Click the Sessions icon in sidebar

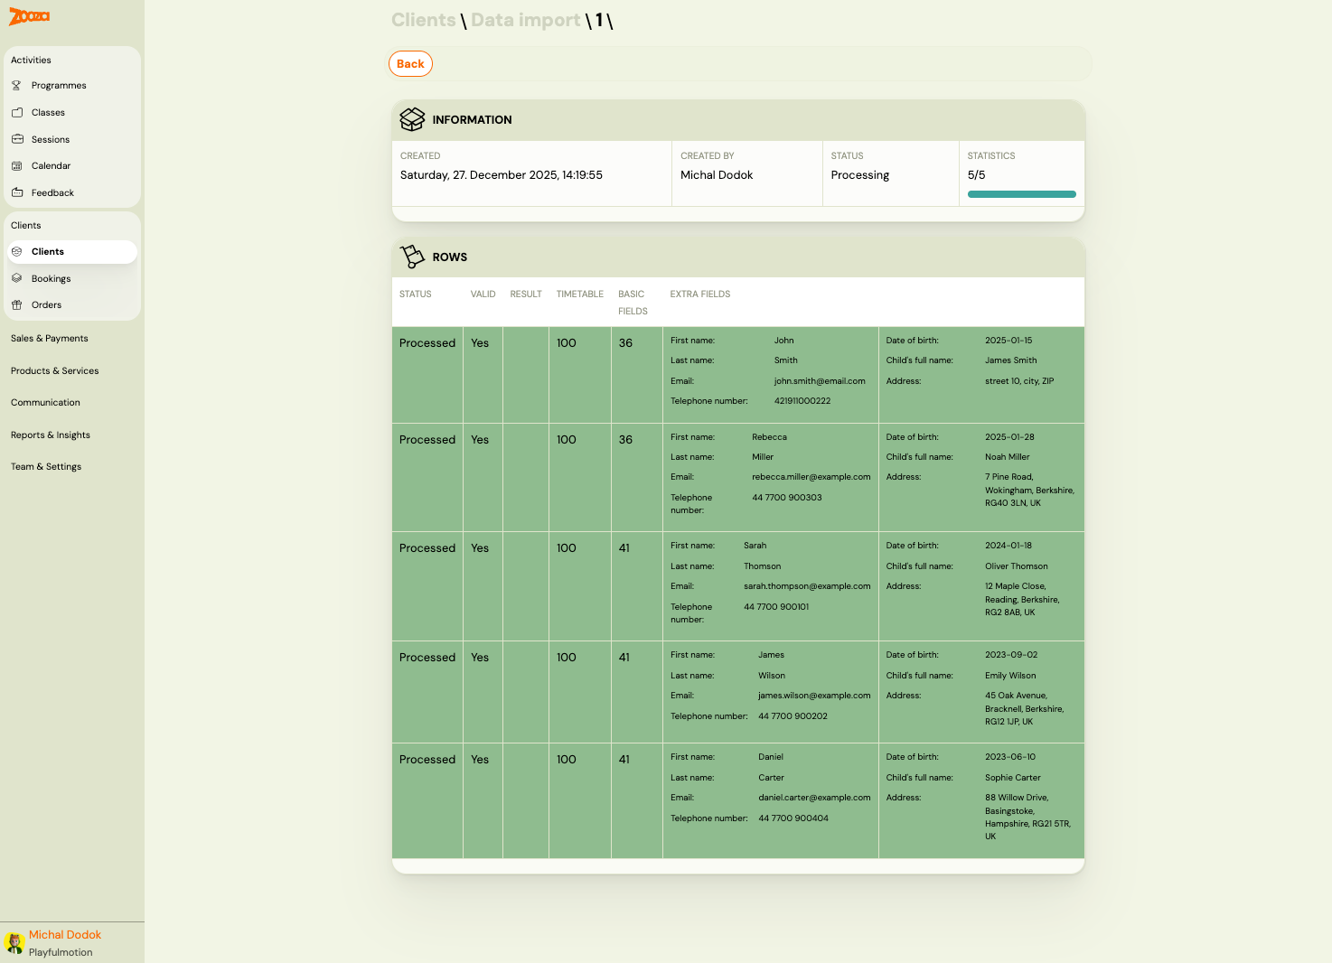[16, 139]
